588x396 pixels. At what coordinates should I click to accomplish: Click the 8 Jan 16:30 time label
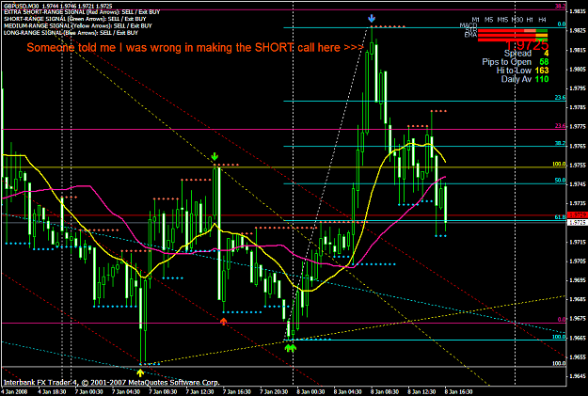click(458, 392)
